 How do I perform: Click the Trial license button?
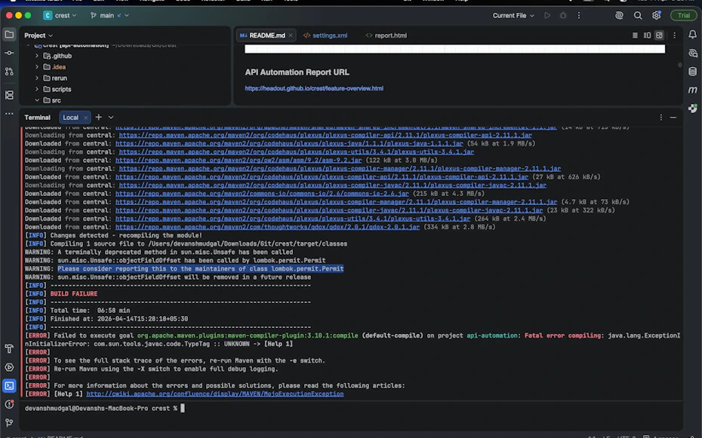coord(684,15)
